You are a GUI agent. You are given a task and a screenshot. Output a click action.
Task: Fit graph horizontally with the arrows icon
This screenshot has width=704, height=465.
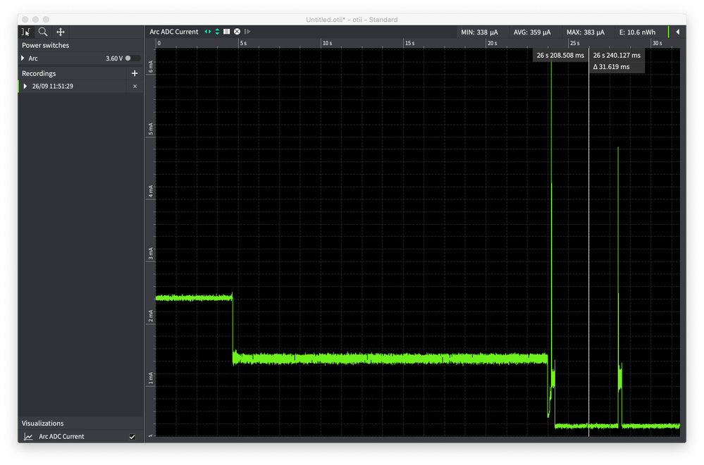pyautogui.click(x=207, y=32)
